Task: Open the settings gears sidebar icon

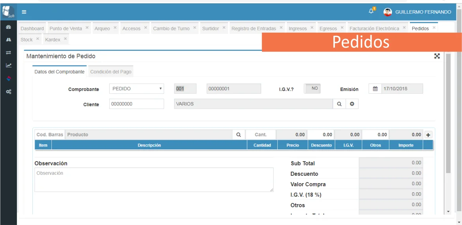Action: [x=8, y=91]
